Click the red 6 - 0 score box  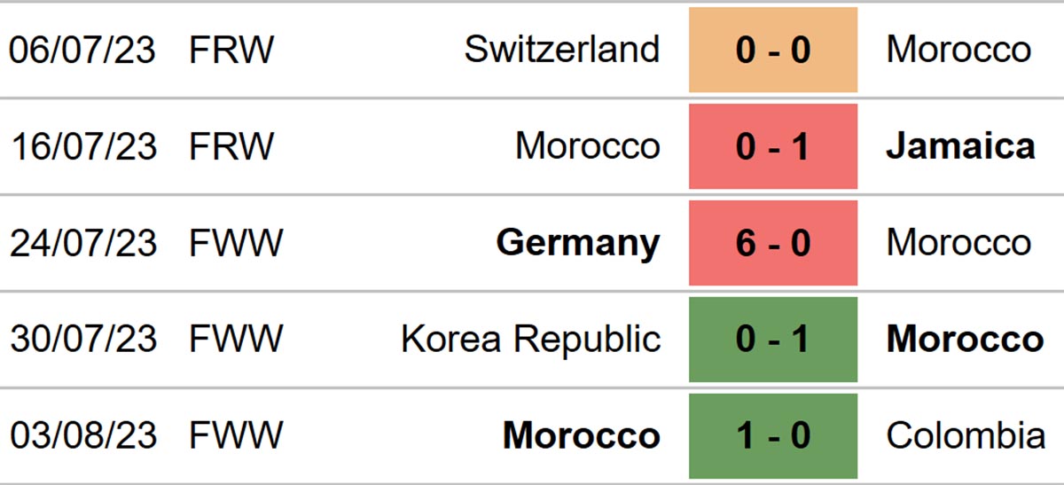tap(773, 243)
